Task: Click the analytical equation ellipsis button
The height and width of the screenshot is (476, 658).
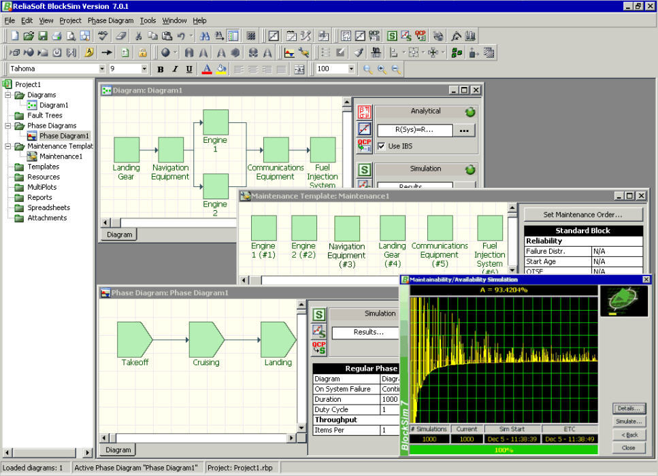Action: (x=463, y=131)
